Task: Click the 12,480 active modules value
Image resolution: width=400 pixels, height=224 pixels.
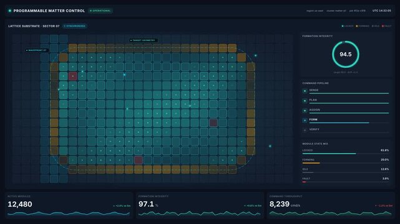Action: (20, 204)
